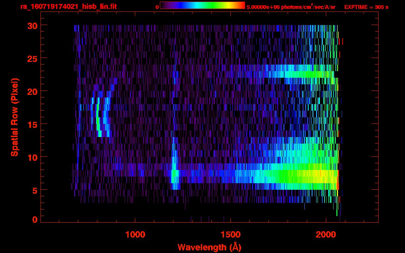
Task: Click the Spatial Row (Pixel) axis label
Action: (15, 117)
